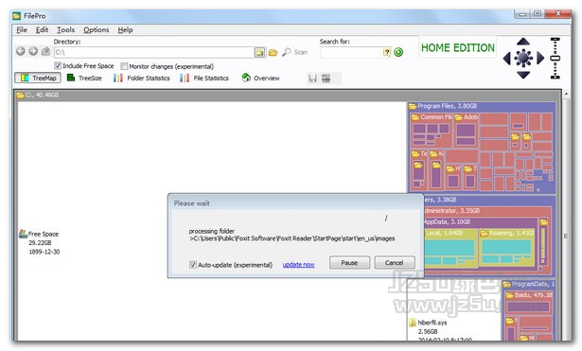Open the Help menu
Image resolution: width=582 pixels, height=351 pixels.
(x=125, y=30)
